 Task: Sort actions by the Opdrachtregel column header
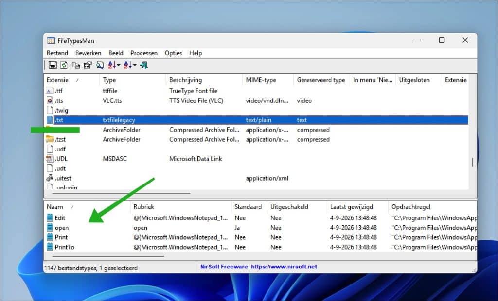coord(432,207)
